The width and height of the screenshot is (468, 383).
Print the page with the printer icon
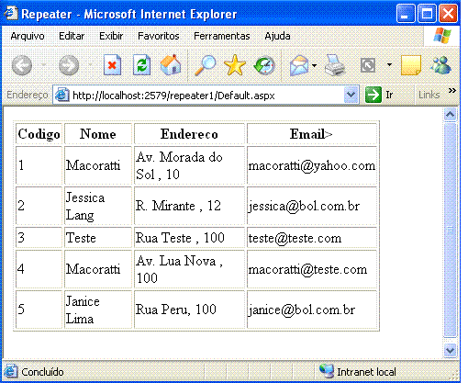[335, 65]
